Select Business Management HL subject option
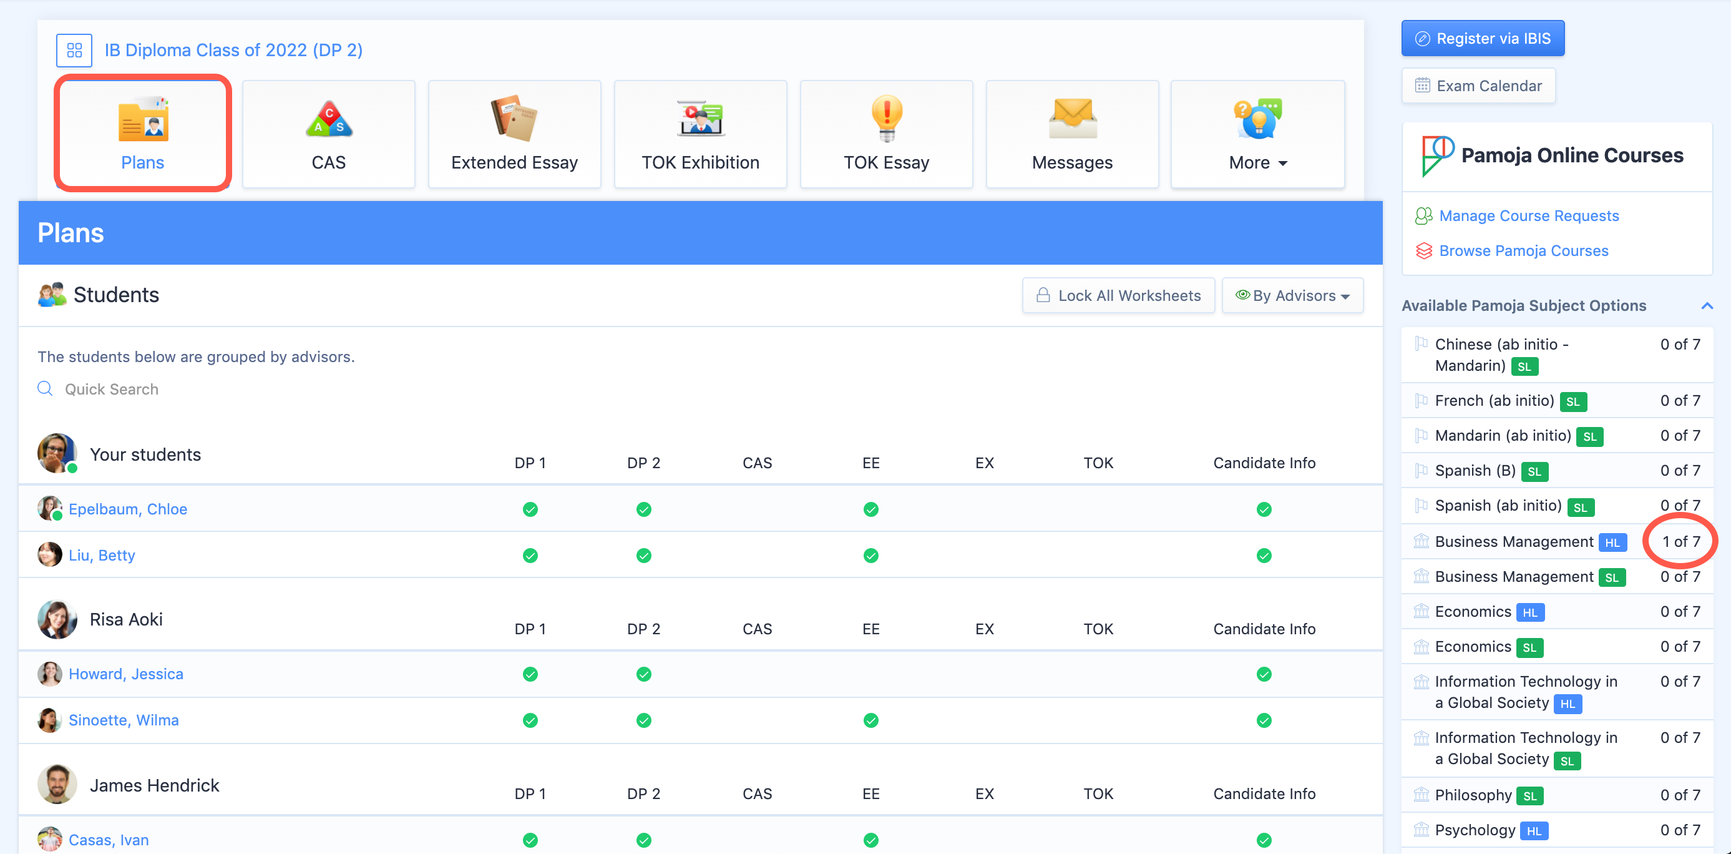 1514,542
